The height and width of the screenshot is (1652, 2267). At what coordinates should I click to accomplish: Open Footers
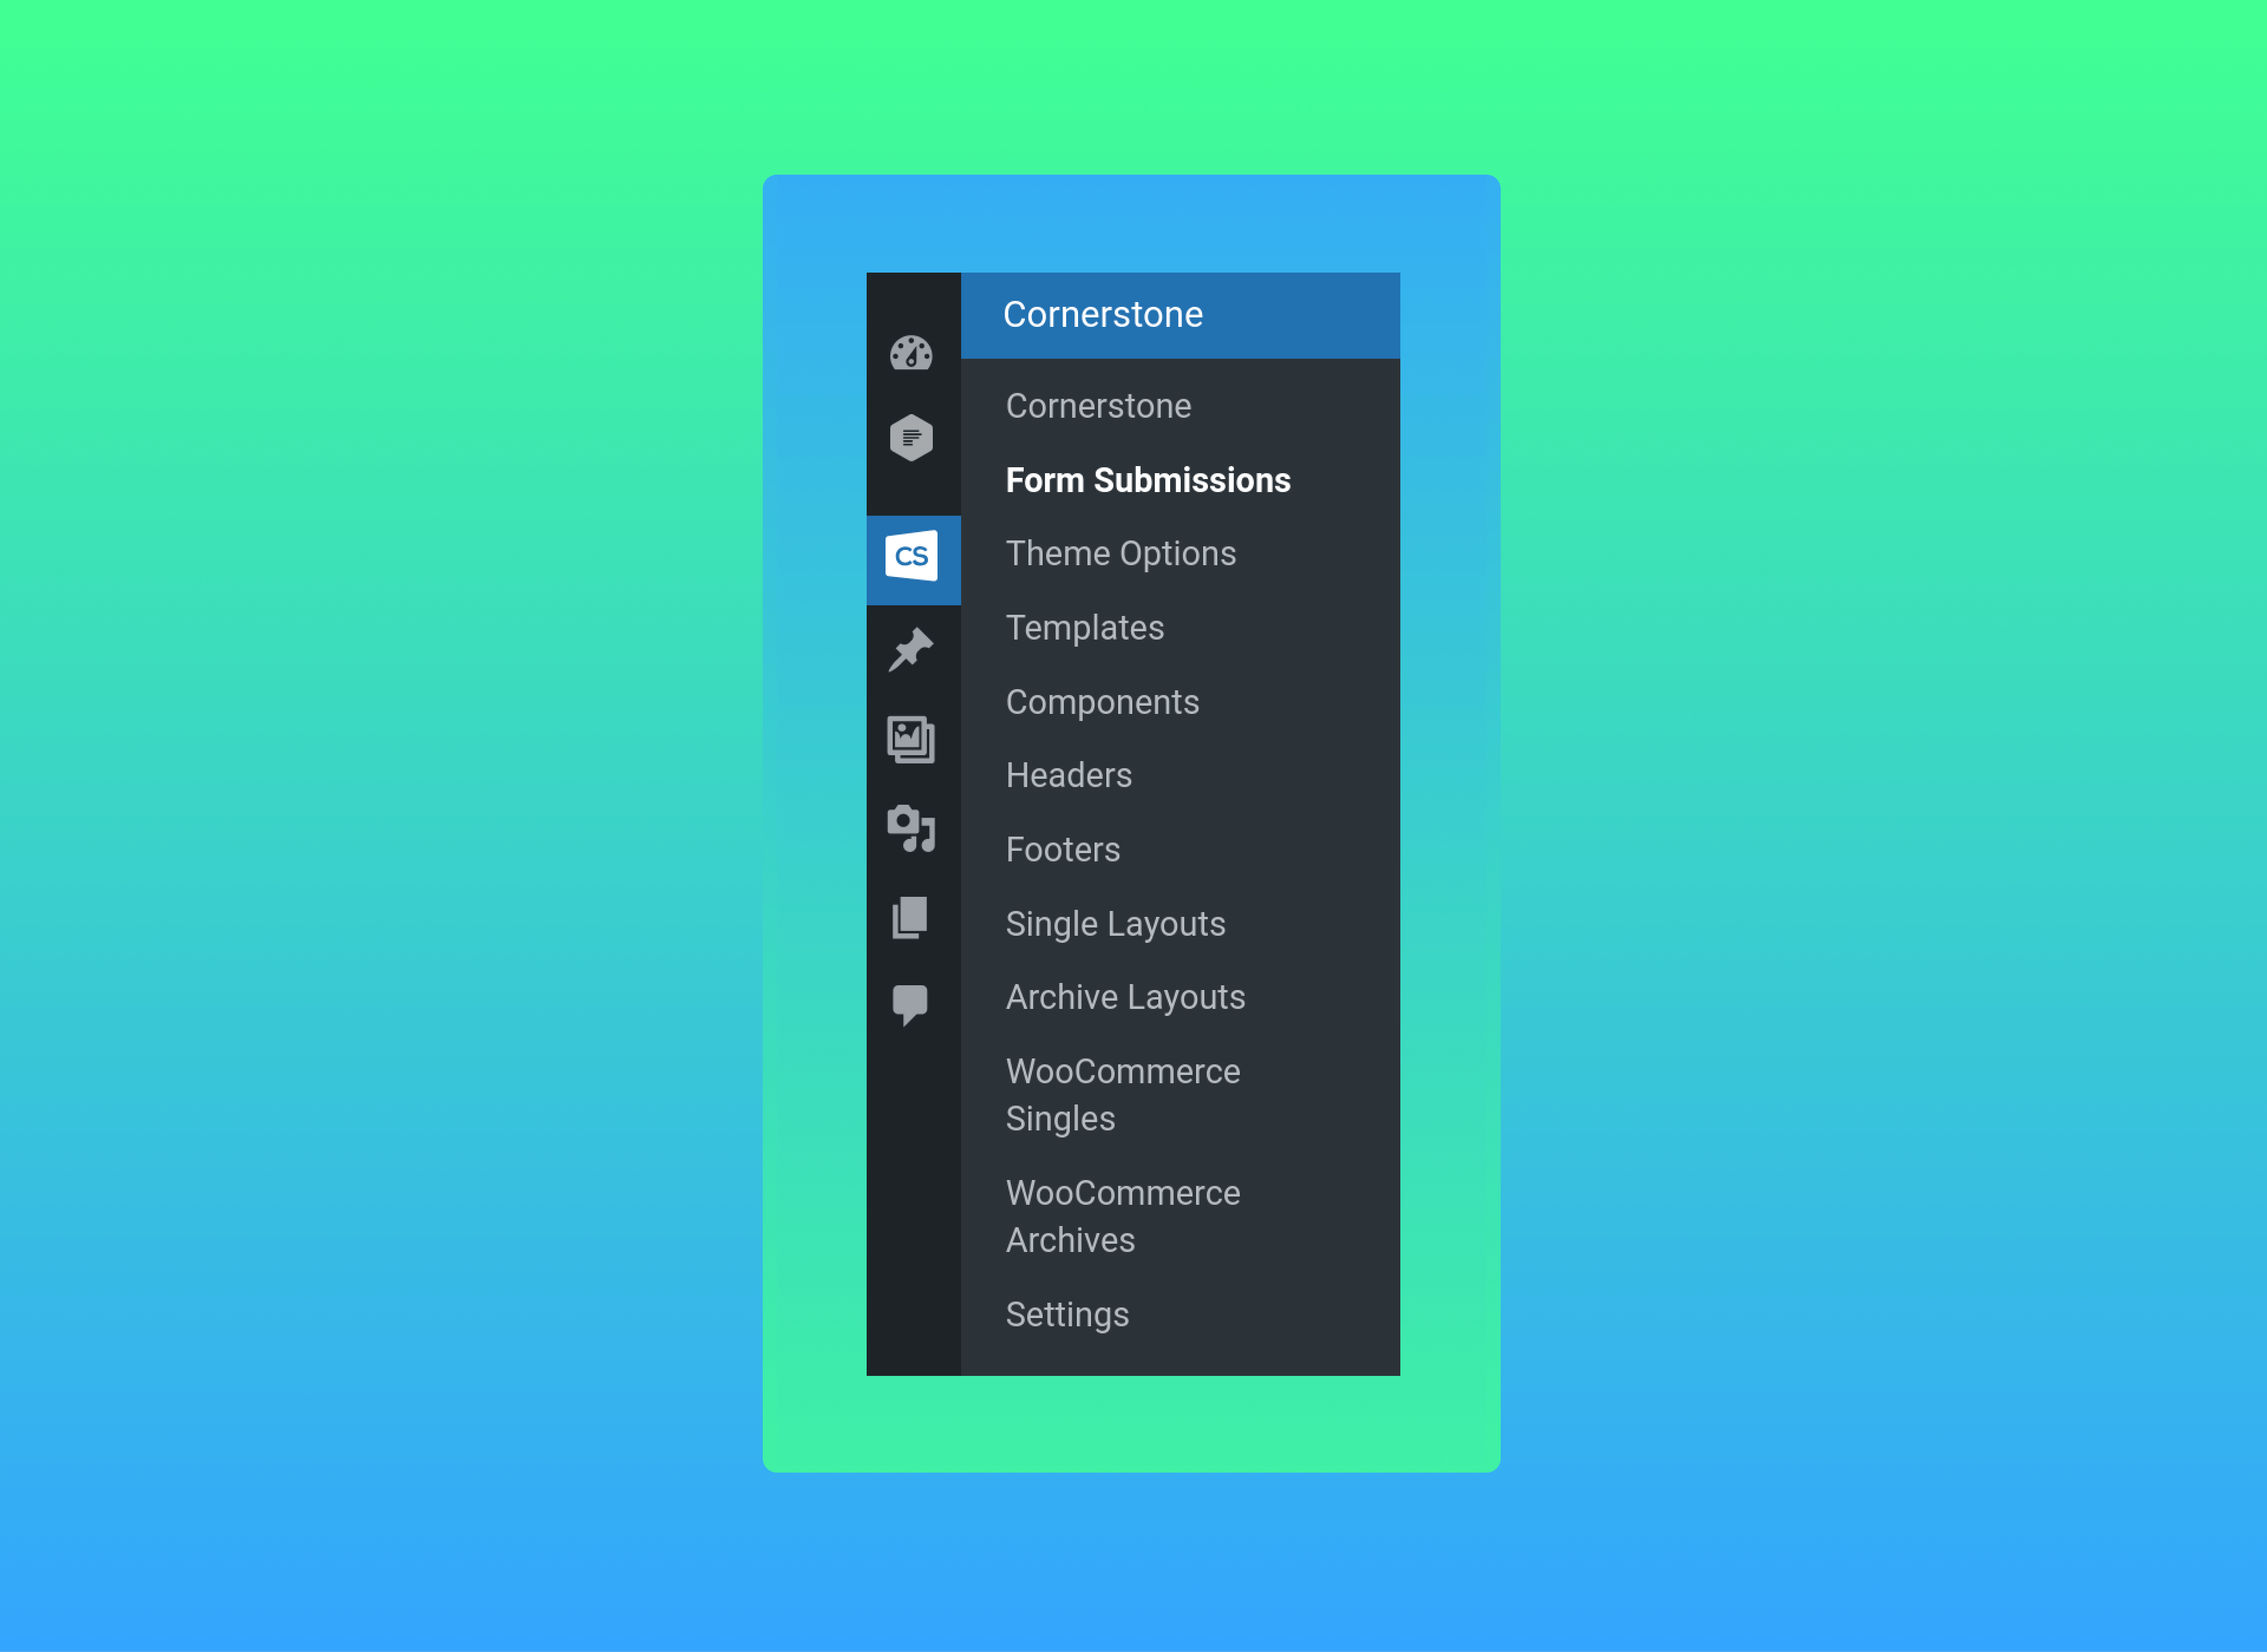pos(1063,849)
